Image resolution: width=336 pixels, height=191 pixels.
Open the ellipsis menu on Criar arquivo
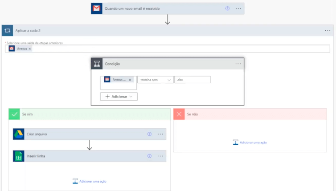pos(160,134)
